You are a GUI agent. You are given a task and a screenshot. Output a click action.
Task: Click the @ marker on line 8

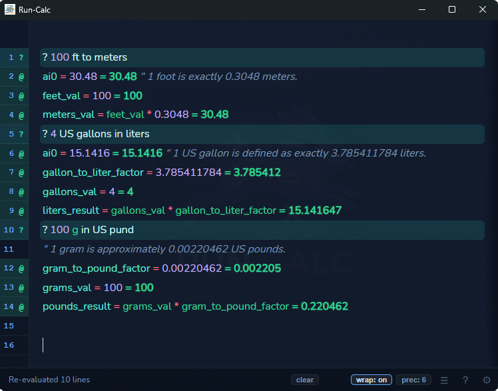[x=21, y=192]
